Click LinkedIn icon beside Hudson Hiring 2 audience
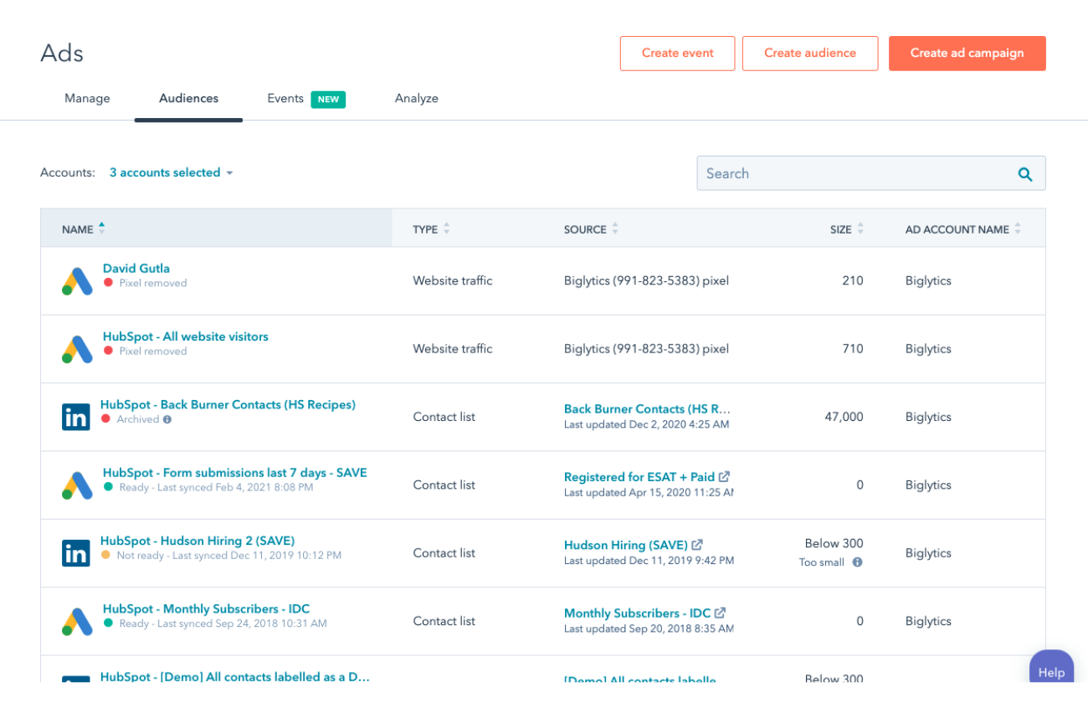The image size is (1088, 703). pos(76,553)
